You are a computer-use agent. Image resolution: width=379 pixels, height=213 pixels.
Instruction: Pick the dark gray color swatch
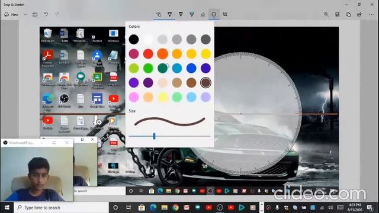coord(205,40)
